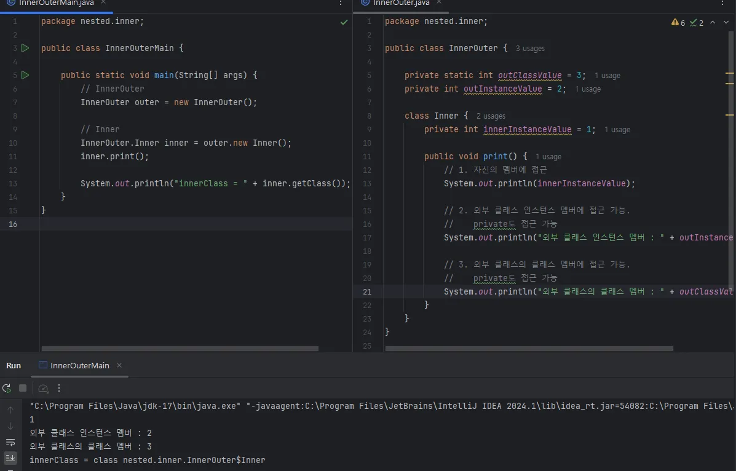Click 'InnerOuter.Inner inner = outer.new Inner();' line
The height and width of the screenshot is (471, 736).
(x=186, y=143)
